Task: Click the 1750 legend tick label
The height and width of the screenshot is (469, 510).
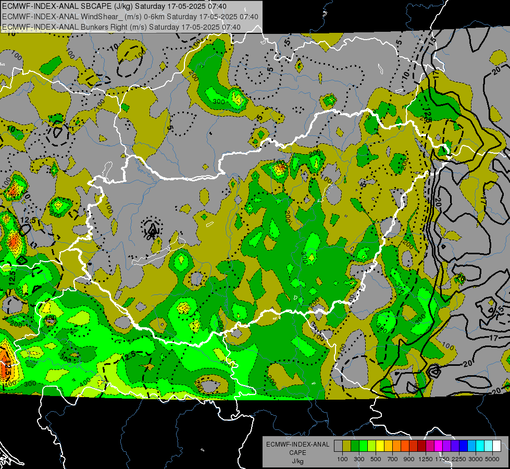Action: pyautogui.click(x=442, y=459)
